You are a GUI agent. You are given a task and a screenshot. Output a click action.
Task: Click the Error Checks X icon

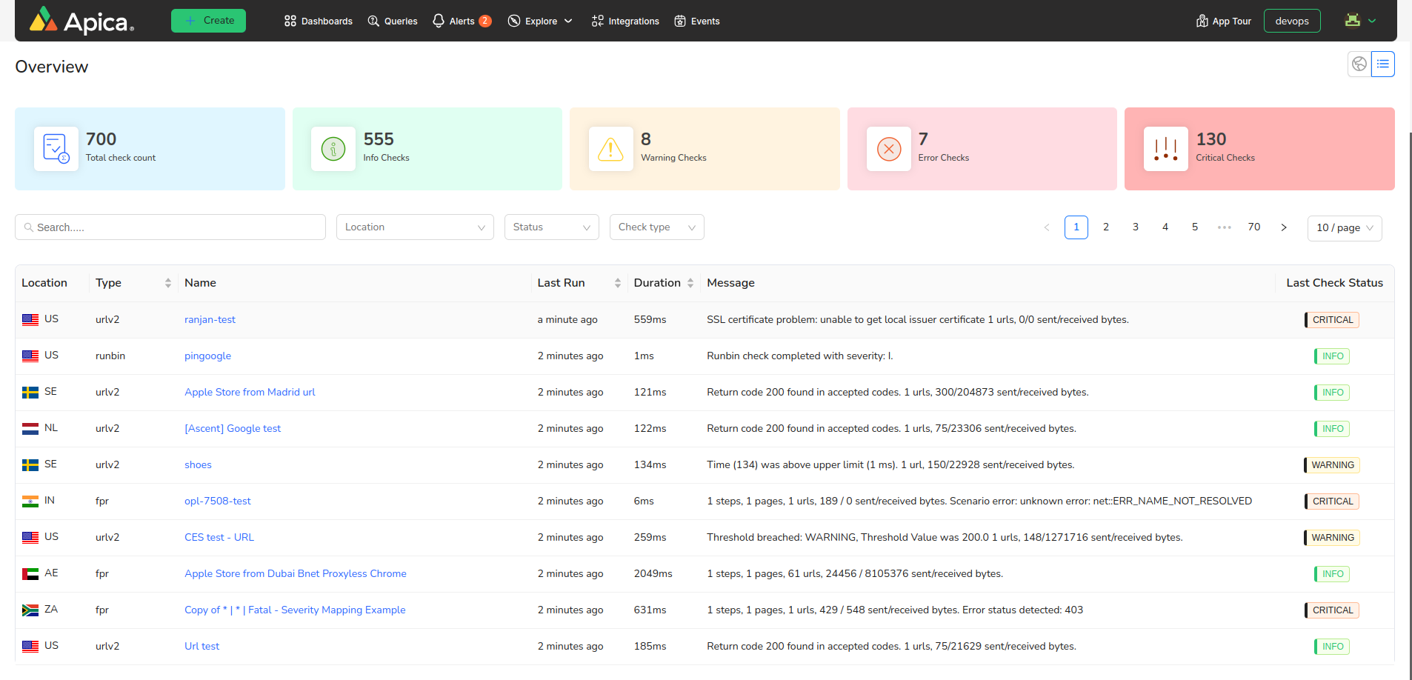click(x=888, y=149)
